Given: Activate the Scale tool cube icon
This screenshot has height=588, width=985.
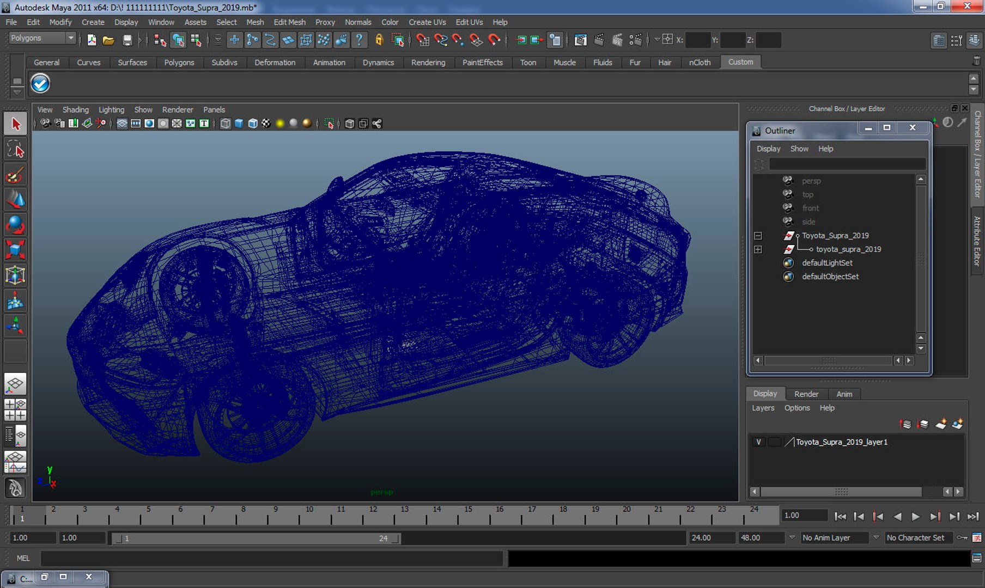Looking at the screenshot, I should coord(15,250).
